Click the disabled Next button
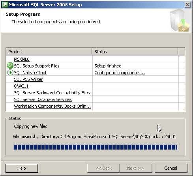The image size is (193, 176). tap(136, 168)
